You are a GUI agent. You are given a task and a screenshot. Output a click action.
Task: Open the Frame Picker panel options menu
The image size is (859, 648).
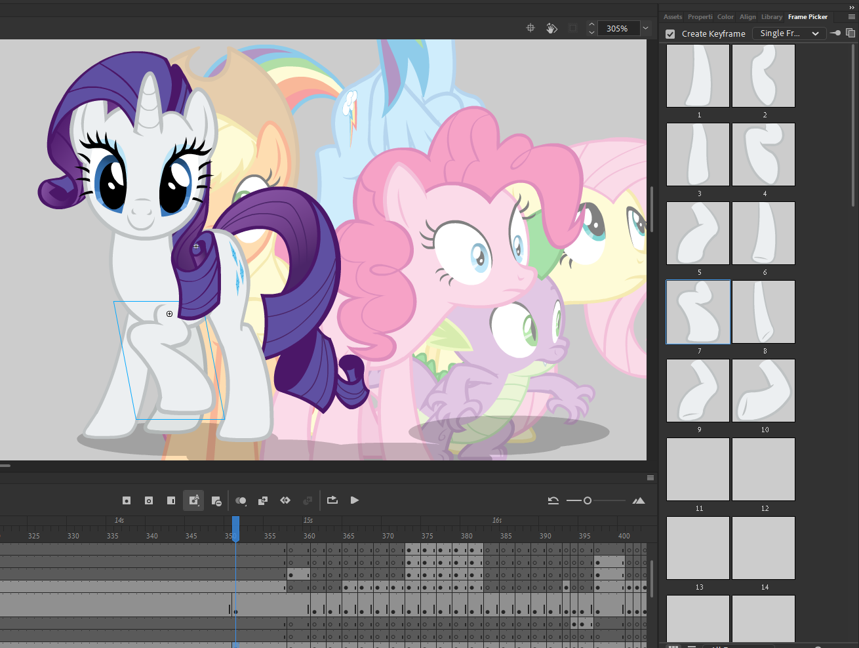(851, 17)
